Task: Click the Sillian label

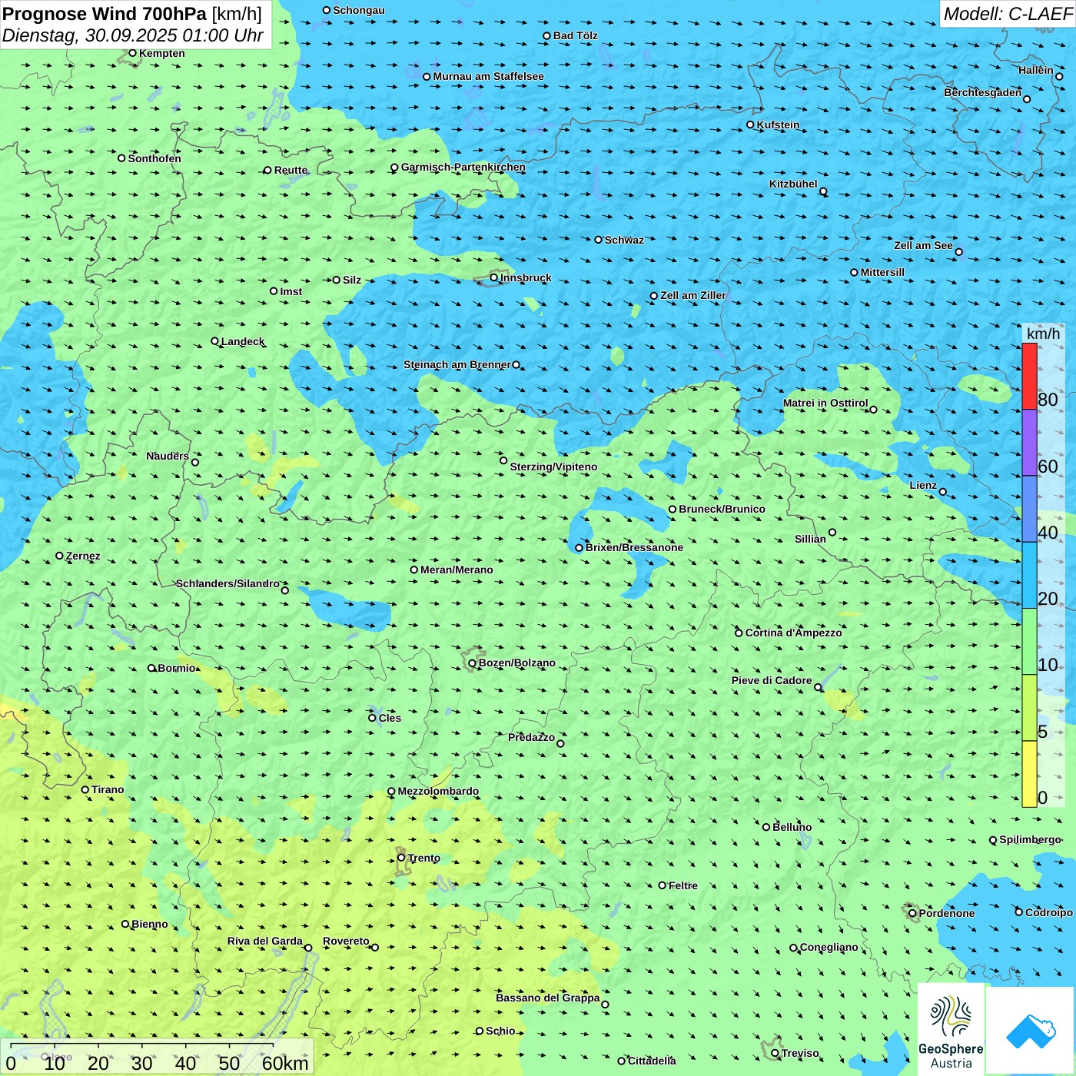Action: pos(810,539)
